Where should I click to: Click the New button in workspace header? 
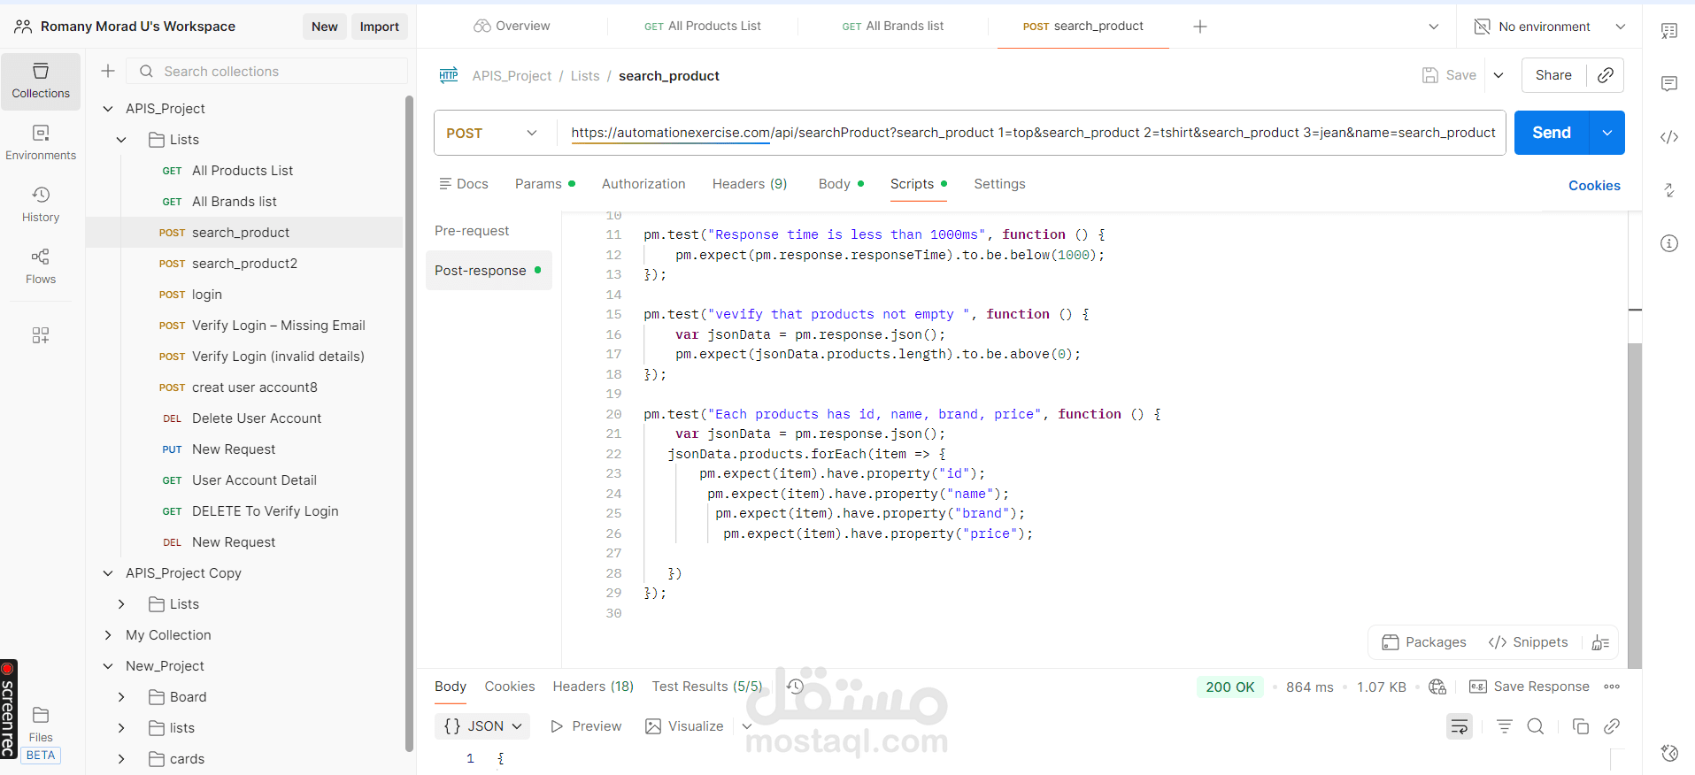(x=325, y=27)
